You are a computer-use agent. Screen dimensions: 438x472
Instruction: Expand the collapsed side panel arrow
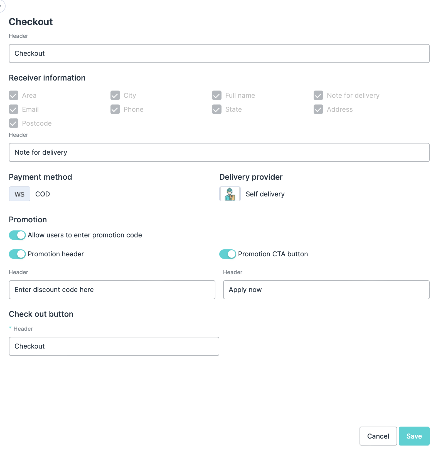coord(1,6)
